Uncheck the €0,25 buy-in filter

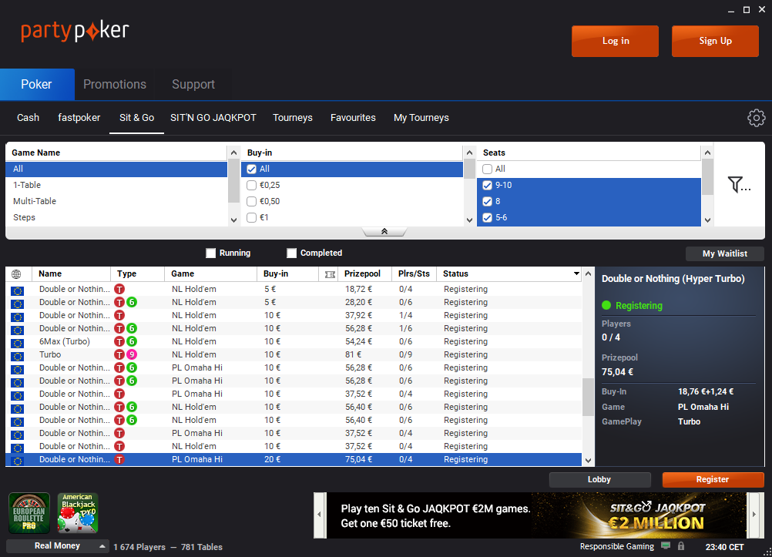(251, 185)
